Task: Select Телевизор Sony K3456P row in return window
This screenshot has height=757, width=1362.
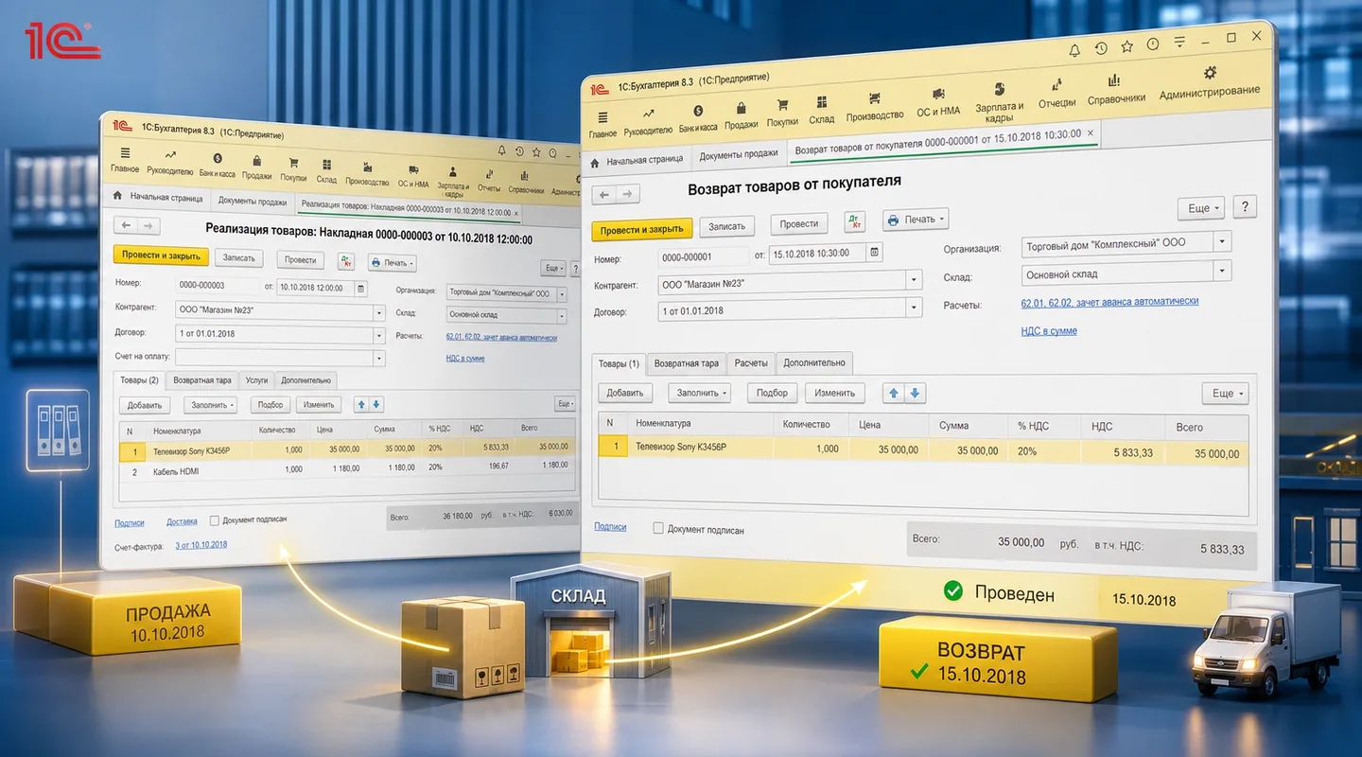Action: (x=923, y=449)
